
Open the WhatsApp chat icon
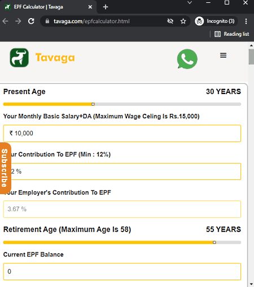click(187, 59)
